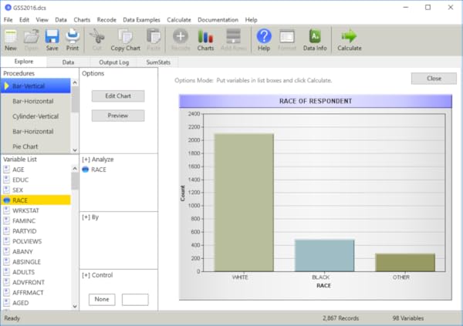
Task: Open the File menu
Action: point(8,20)
